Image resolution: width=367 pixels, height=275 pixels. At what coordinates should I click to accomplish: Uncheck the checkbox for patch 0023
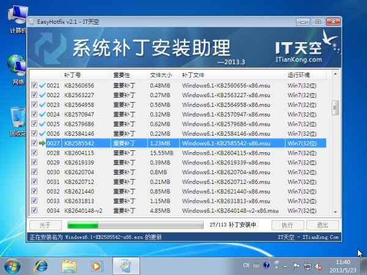[x=34, y=105]
